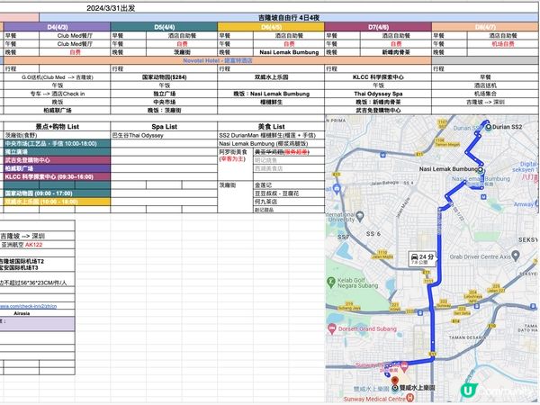The height and width of the screenshot is (405, 540).
Task: Click the 美食 List header cell
Action: coord(270,126)
